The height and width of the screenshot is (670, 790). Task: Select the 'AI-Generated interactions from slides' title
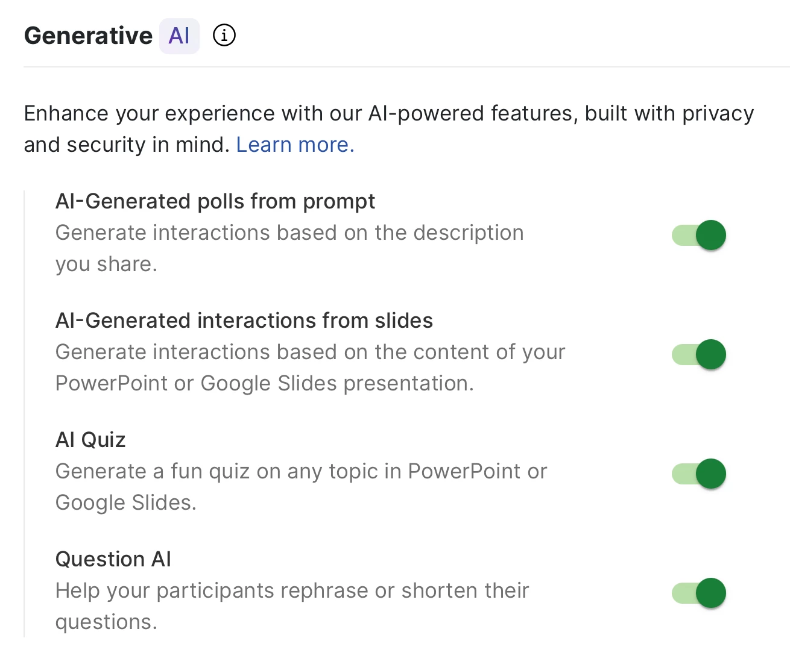[x=244, y=321]
